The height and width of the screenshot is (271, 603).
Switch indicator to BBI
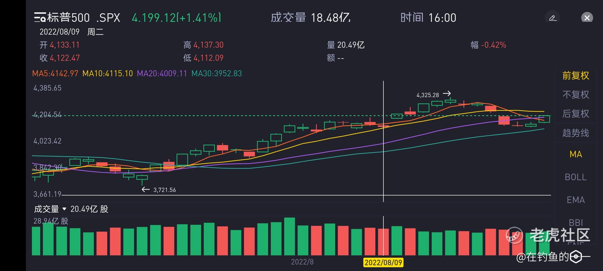tap(576, 223)
